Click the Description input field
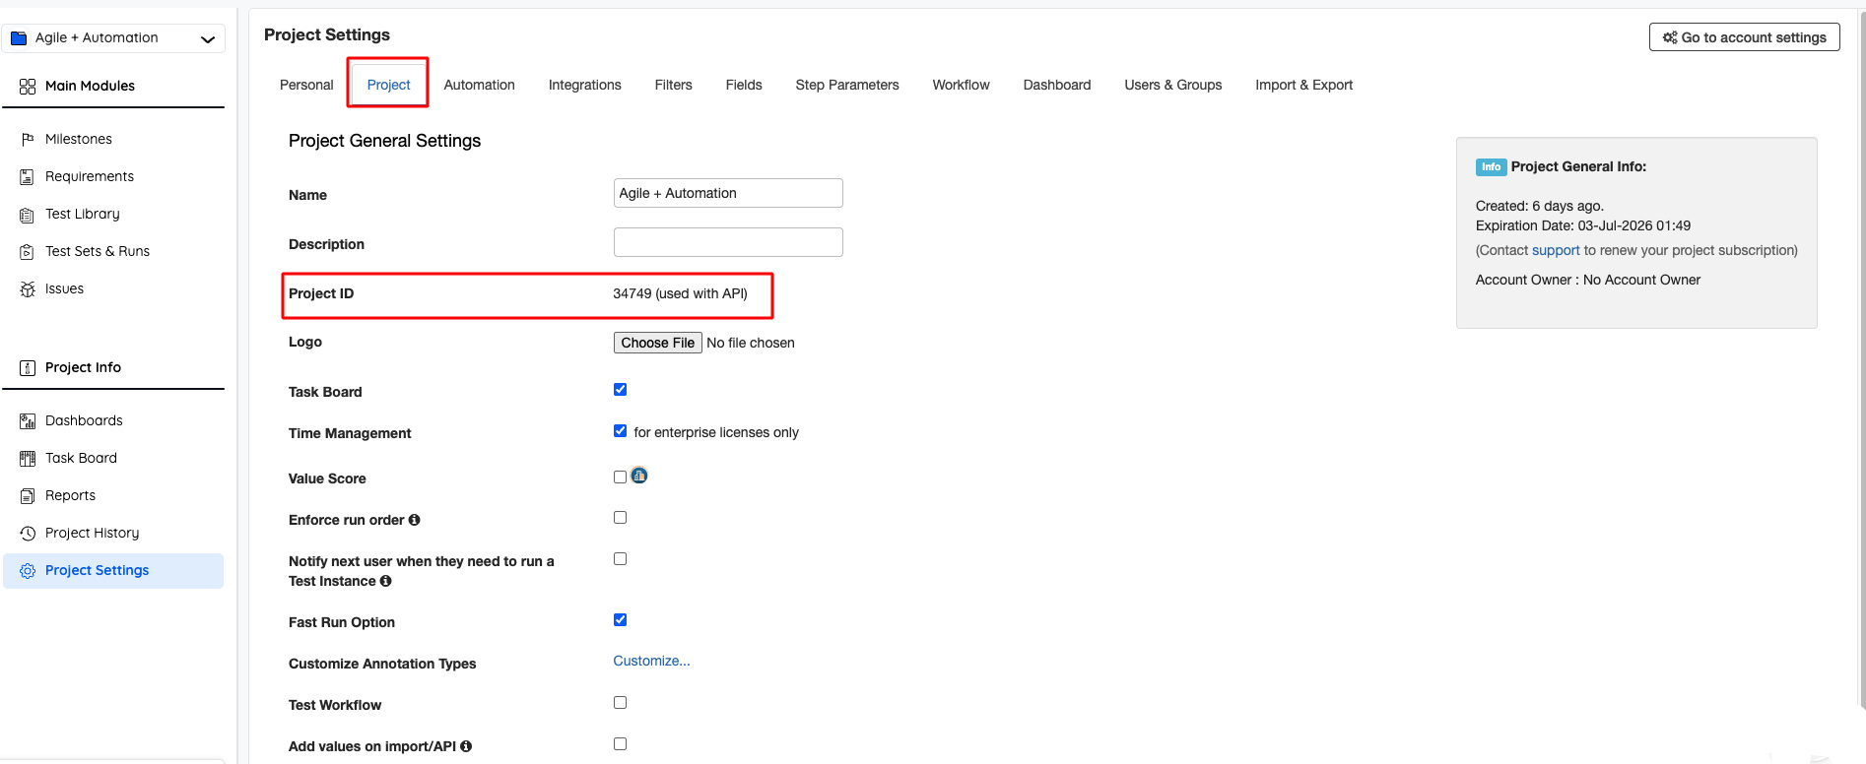The width and height of the screenshot is (1866, 764). click(728, 242)
